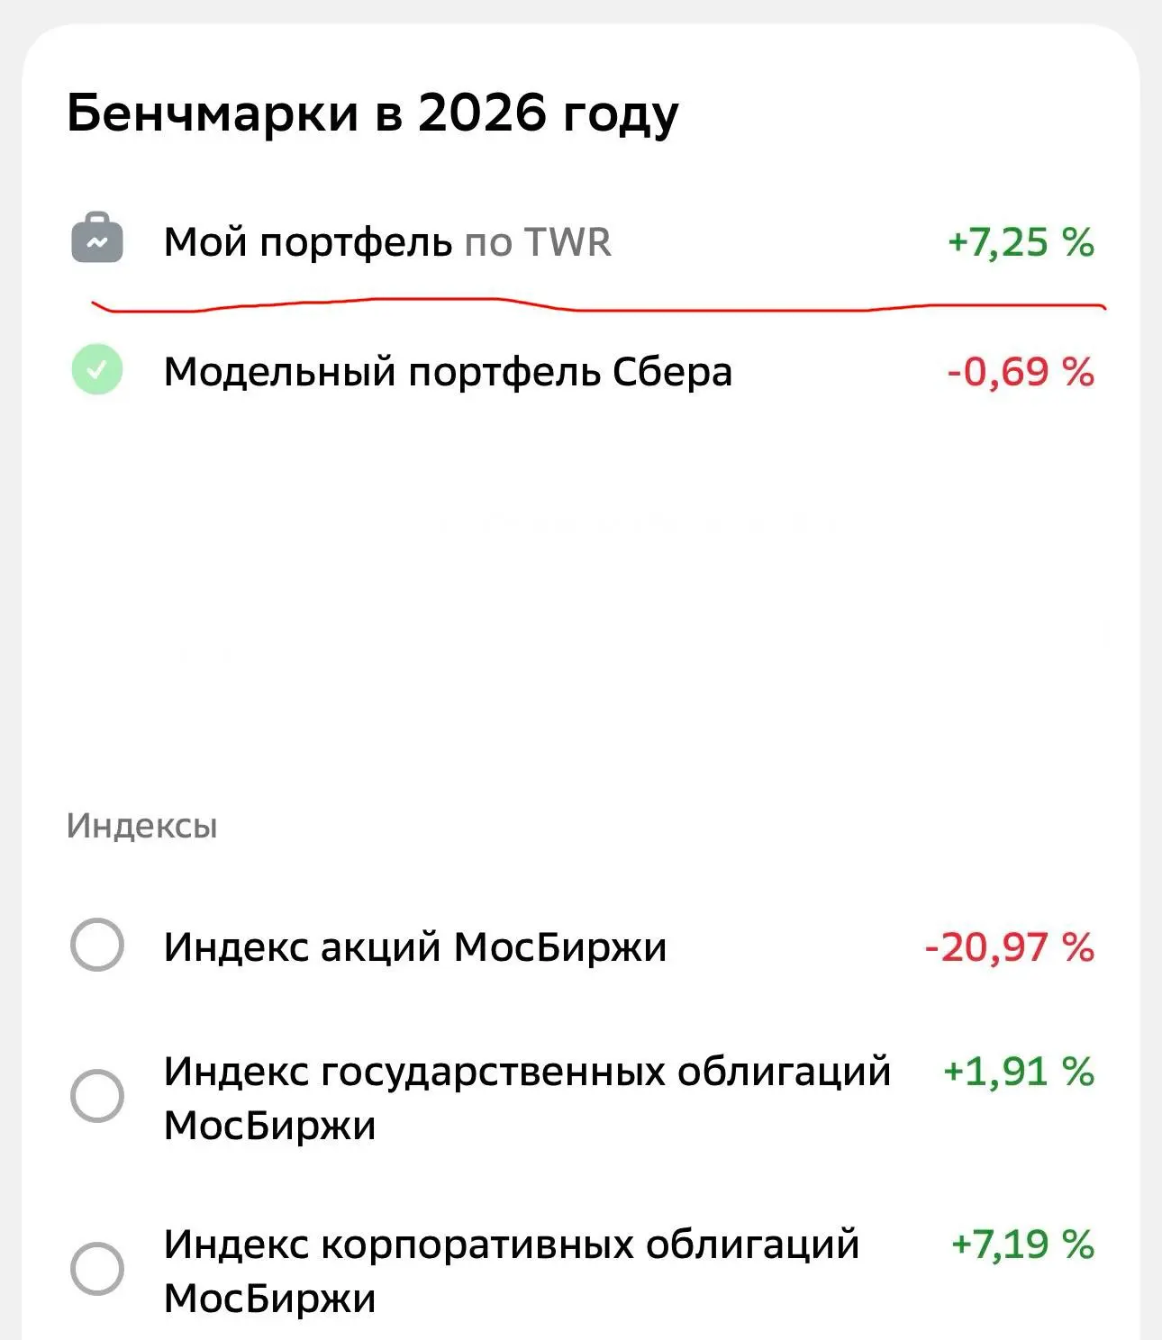The width and height of the screenshot is (1162, 1340).
Task: Click the -0,69 % Sber model return
Action: [1021, 371]
